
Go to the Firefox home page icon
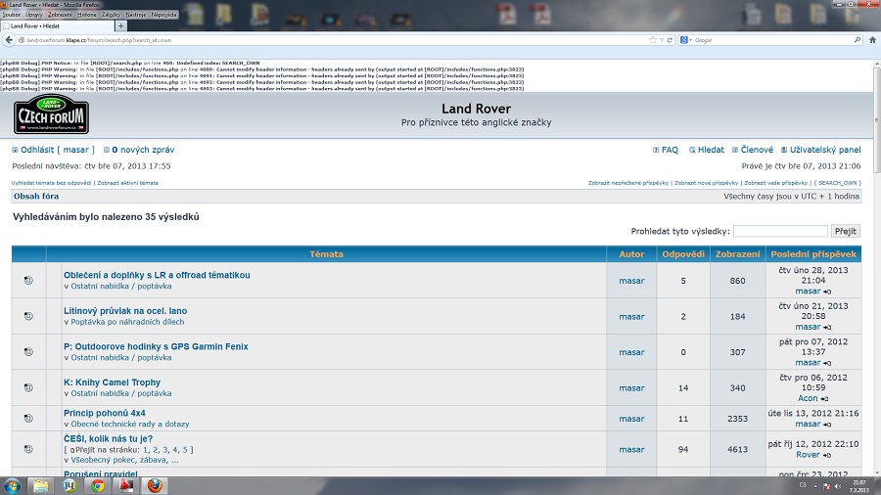coord(872,40)
